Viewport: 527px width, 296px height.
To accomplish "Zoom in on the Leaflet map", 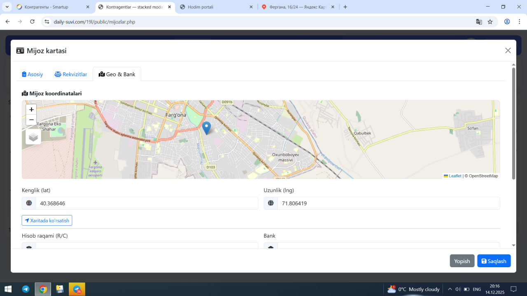I will [x=31, y=110].
